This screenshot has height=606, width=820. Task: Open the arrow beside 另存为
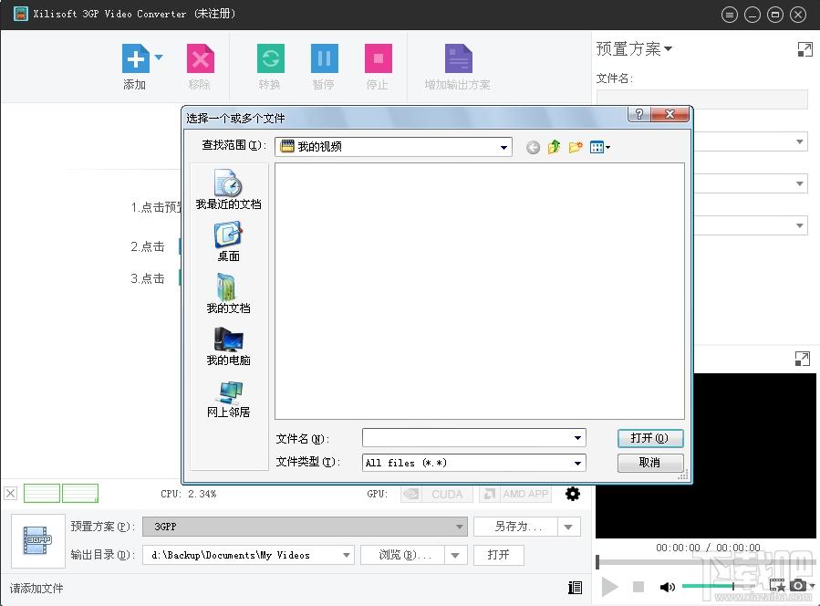569,527
